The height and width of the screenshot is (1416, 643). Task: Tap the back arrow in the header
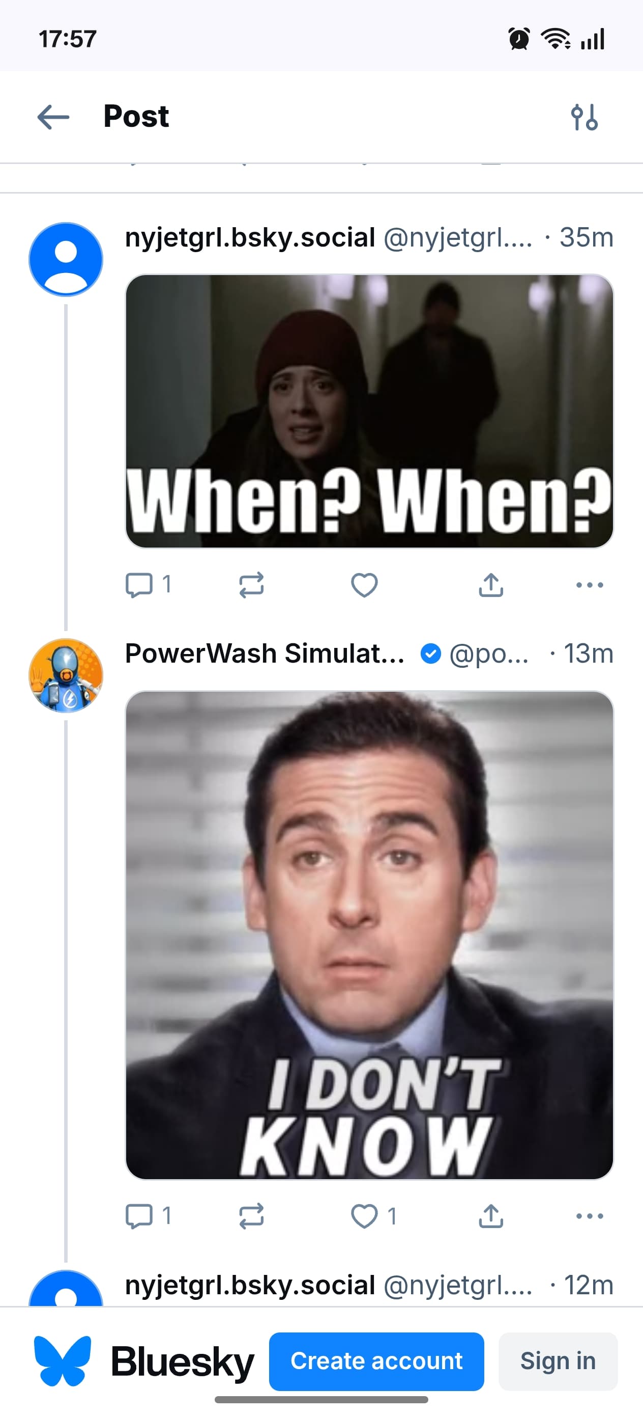click(53, 117)
